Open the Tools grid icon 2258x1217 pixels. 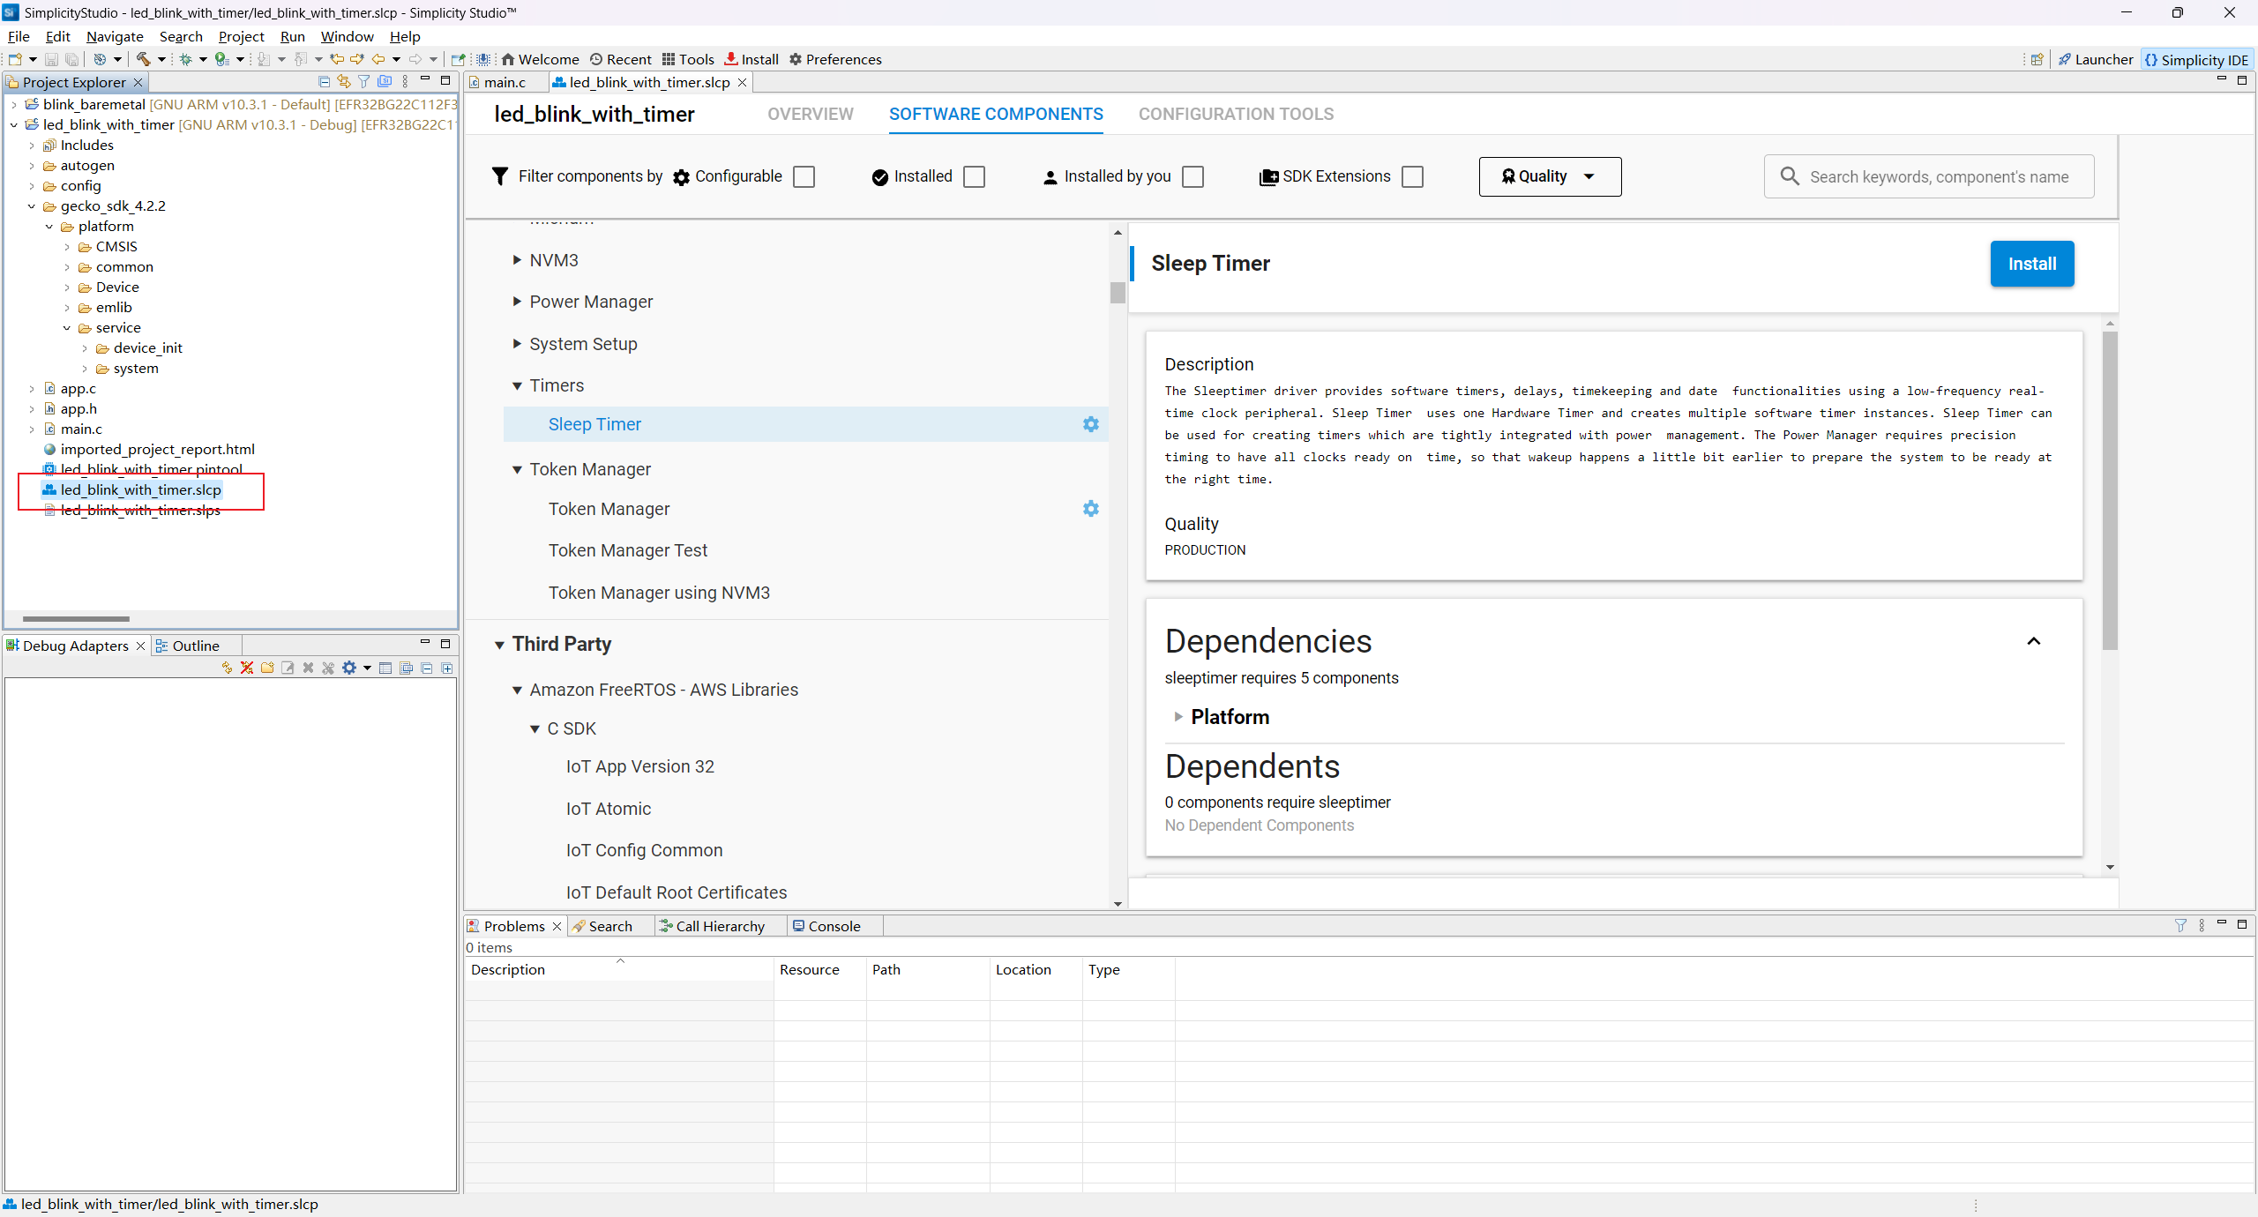pyautogui.click(x=669, y=59)
